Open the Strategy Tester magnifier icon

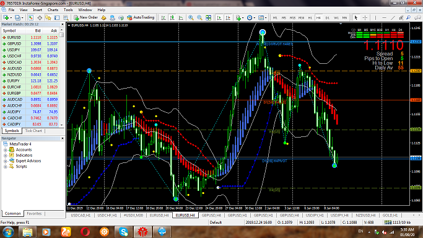pos(66,17)
